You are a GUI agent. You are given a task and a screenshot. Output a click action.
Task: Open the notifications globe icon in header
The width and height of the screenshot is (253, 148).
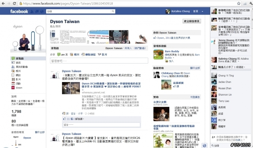click(x=42, y=11)
